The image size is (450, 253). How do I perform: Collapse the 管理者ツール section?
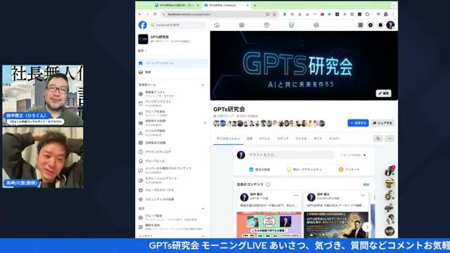203,85
